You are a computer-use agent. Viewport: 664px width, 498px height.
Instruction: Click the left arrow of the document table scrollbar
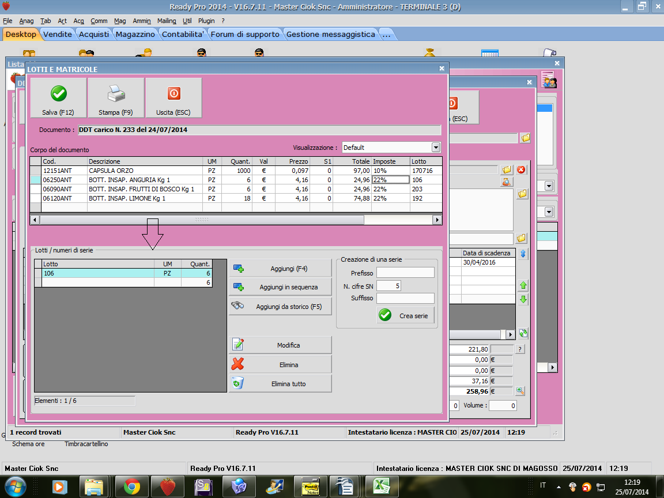(x=35, y=220)
